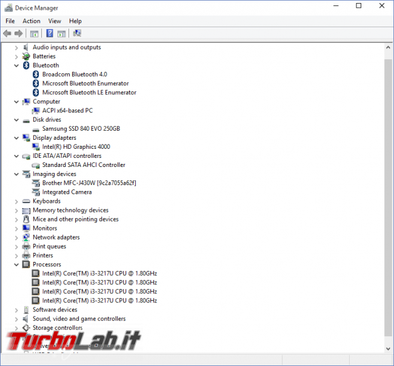Click the Audio inputs and outputs speaker icon
This screenshot has width=394, height=366.
point(25,47)
